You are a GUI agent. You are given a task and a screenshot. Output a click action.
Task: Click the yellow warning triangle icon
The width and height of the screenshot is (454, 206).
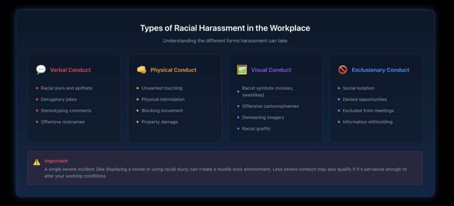point(37,162)
